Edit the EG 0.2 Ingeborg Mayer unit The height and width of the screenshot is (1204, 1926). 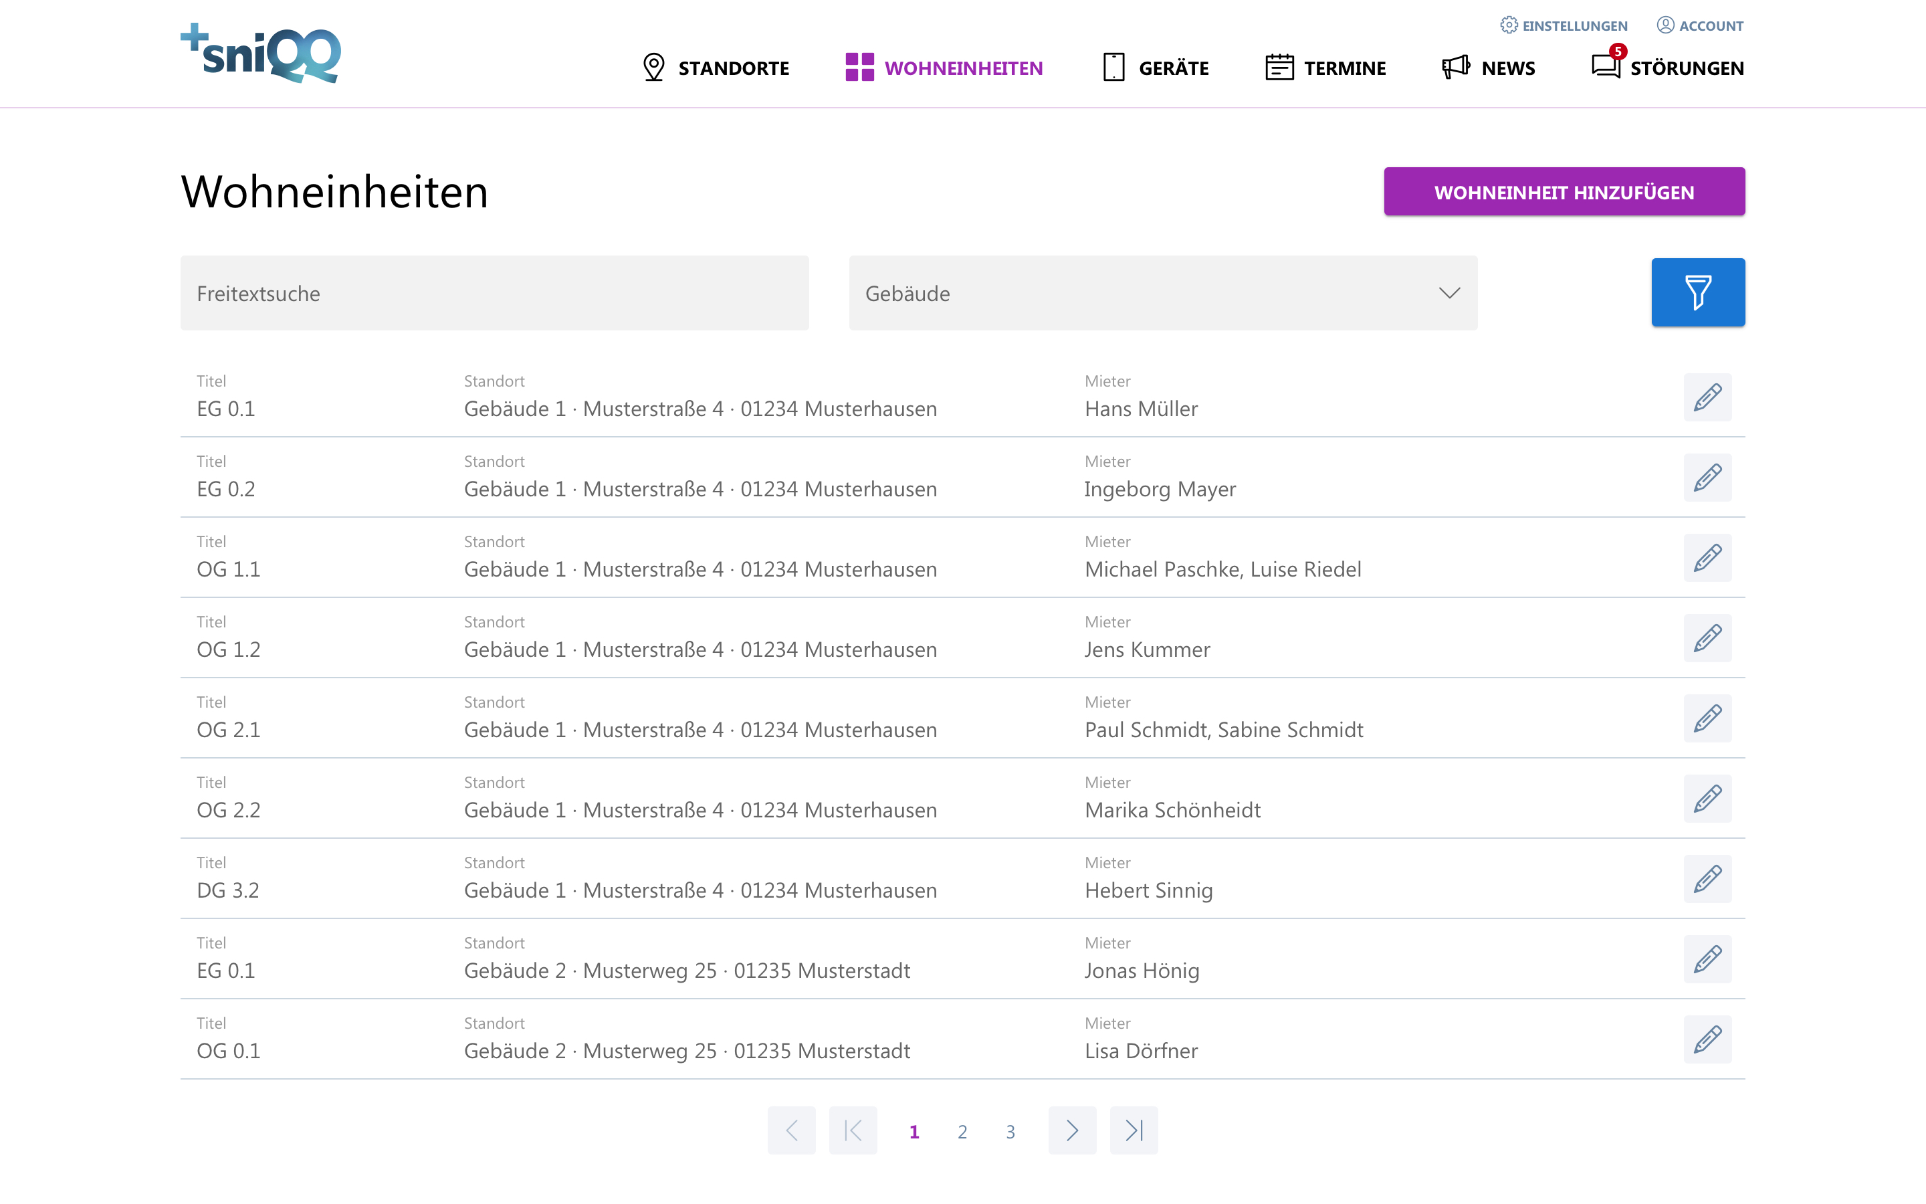(1707, 477)
